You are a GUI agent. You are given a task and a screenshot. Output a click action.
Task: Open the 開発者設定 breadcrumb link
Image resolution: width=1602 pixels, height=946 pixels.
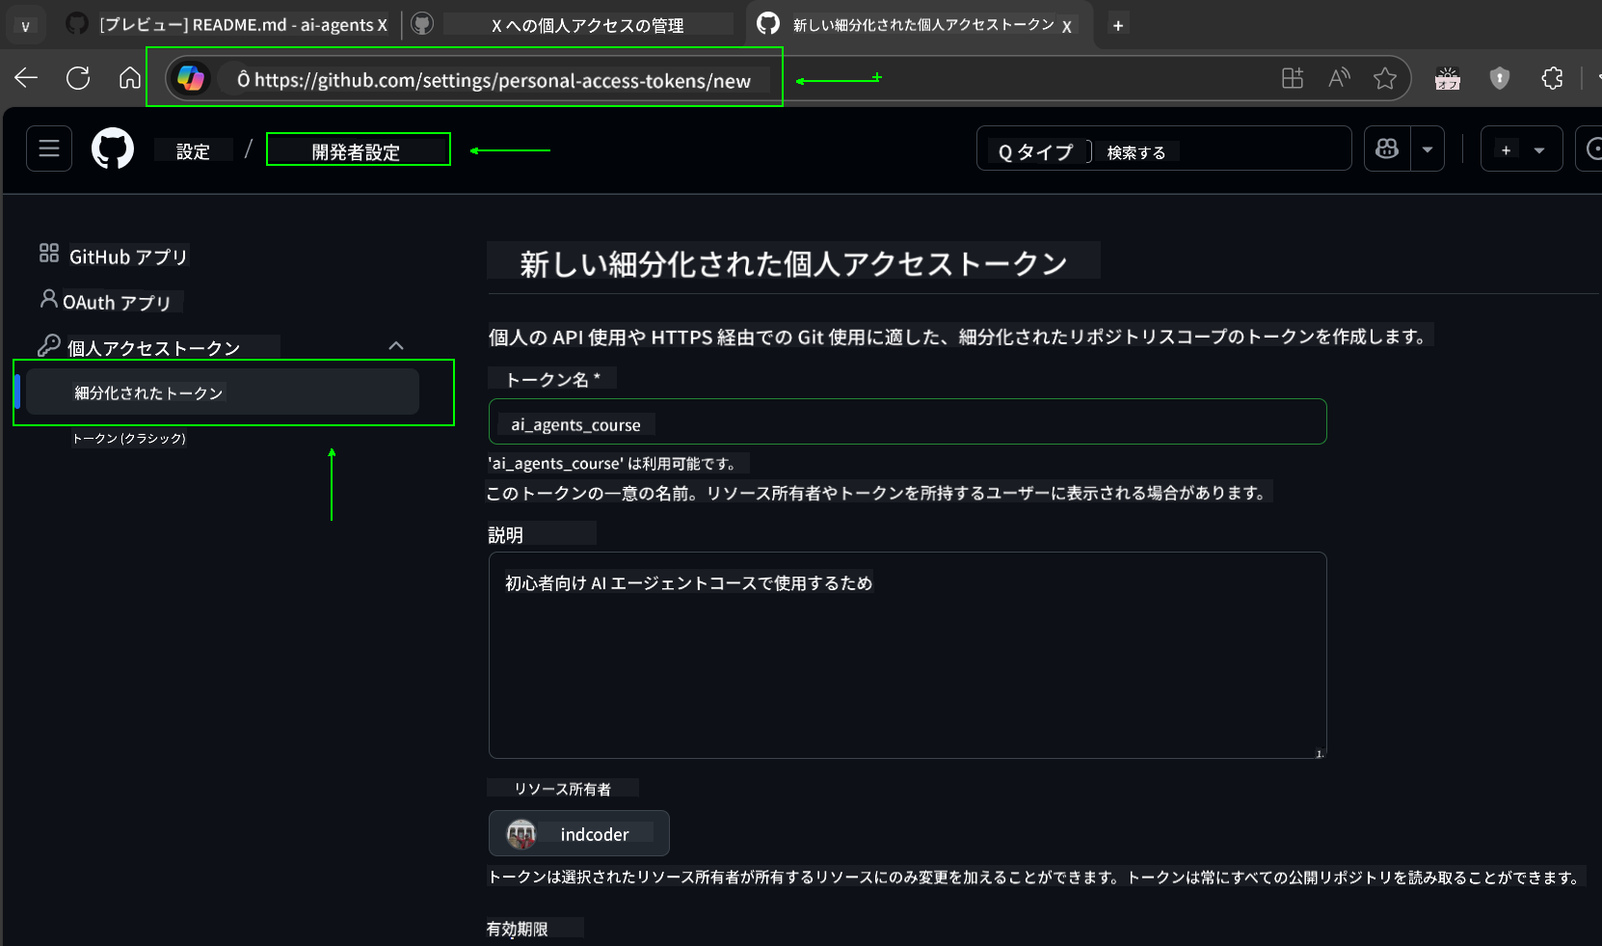pos(356,151)
